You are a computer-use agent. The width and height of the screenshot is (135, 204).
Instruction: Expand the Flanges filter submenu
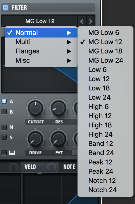41,51
